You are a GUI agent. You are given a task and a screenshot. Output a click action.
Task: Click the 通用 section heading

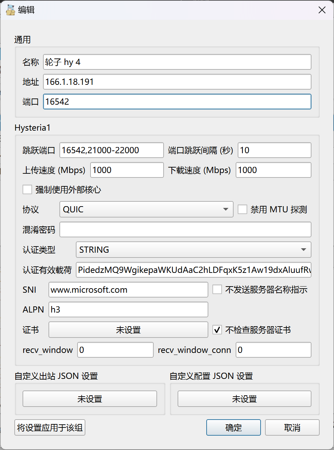pos(23,40)
